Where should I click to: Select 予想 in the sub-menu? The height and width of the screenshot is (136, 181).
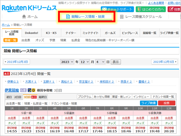point(52,40)
